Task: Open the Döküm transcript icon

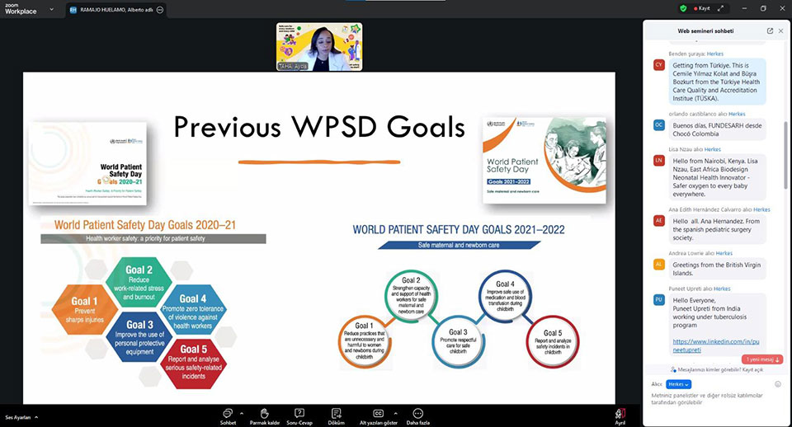Action: coord(337,412)
